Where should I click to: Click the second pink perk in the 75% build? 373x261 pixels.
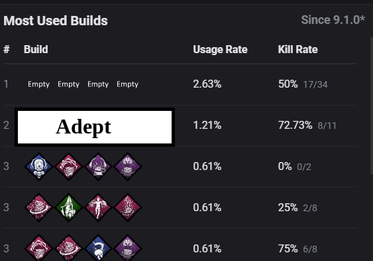(x=68, y=248)
